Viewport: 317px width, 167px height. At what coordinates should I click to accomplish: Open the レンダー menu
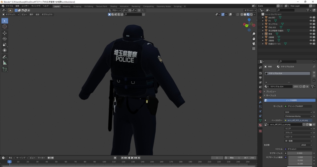[25, 6]
